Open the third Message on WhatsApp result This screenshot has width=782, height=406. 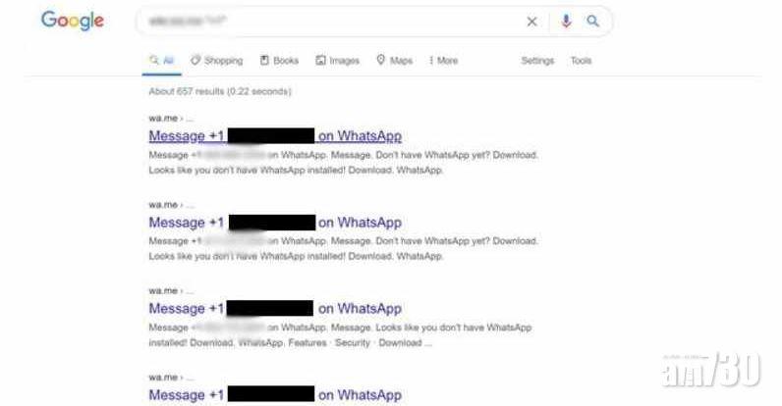(275, 309)
